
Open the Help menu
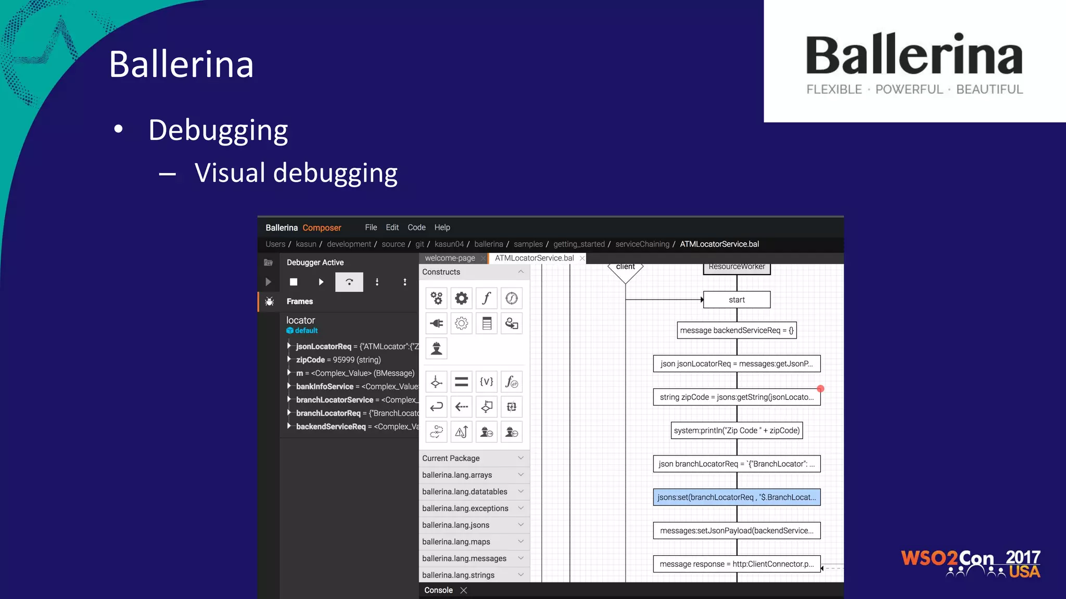pos(442,227)
